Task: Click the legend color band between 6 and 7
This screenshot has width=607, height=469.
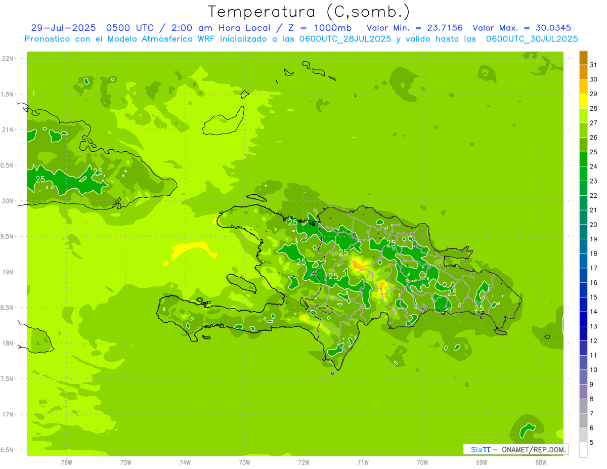Action: click(583, 421)
